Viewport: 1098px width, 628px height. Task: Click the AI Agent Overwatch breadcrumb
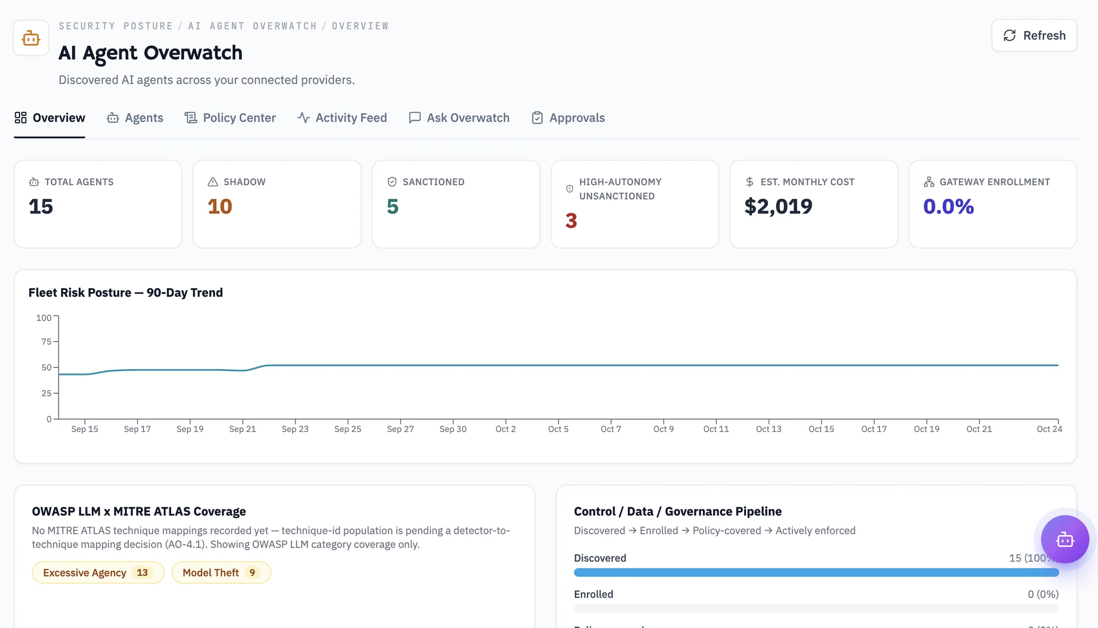[x=252, y=26]
